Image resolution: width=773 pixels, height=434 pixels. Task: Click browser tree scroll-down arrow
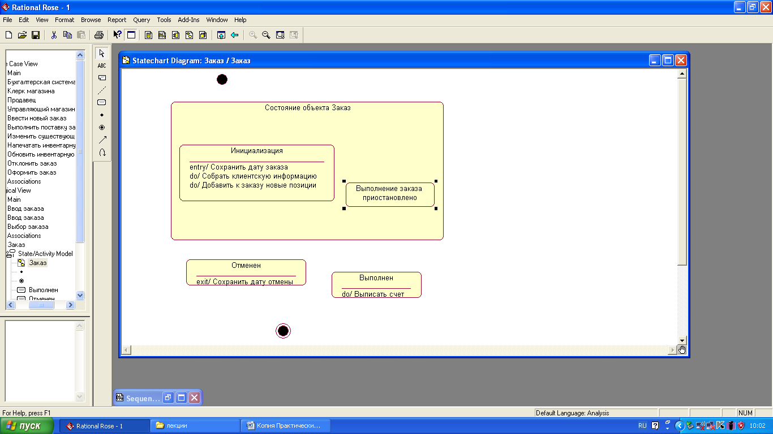coord(80,295)
